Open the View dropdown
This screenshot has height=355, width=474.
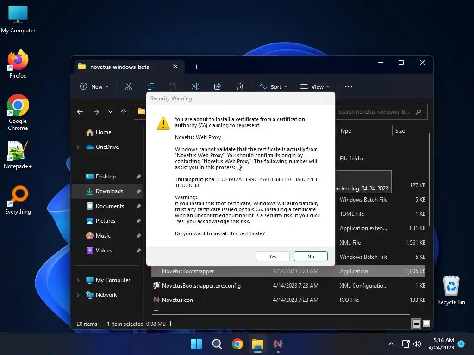pyautogui.click(x=315, y=86)
